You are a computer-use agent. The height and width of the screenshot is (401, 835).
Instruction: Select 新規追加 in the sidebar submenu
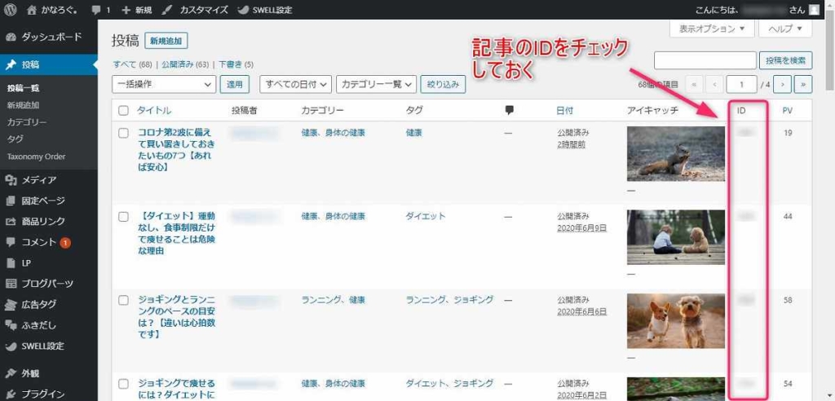23,105
